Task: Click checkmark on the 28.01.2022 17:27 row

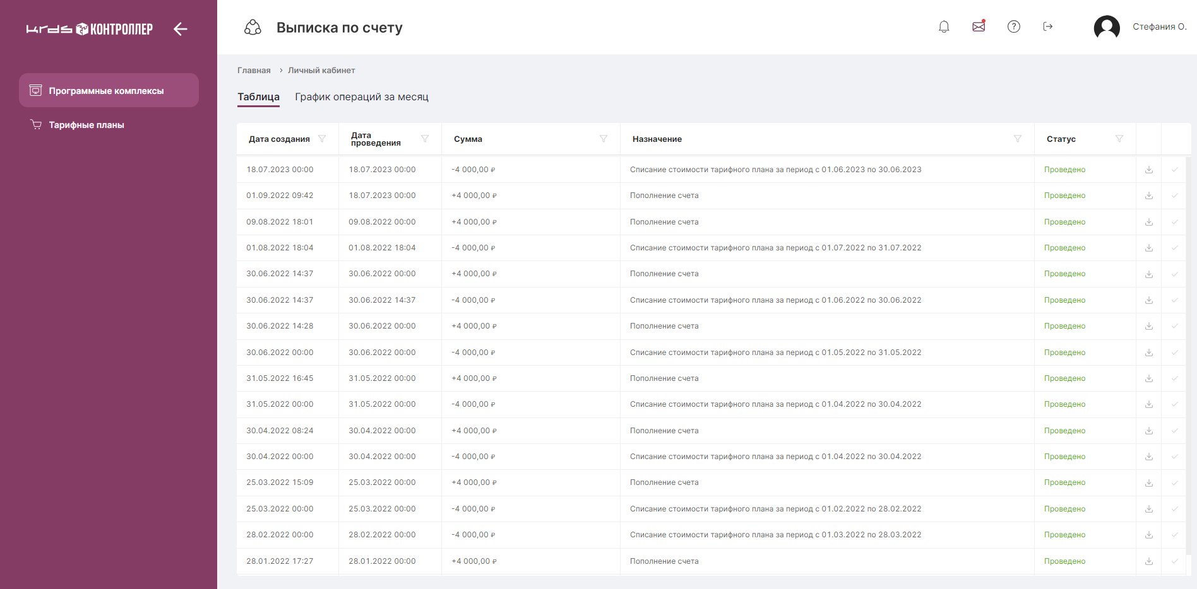Action: (x=1175, y=561)
